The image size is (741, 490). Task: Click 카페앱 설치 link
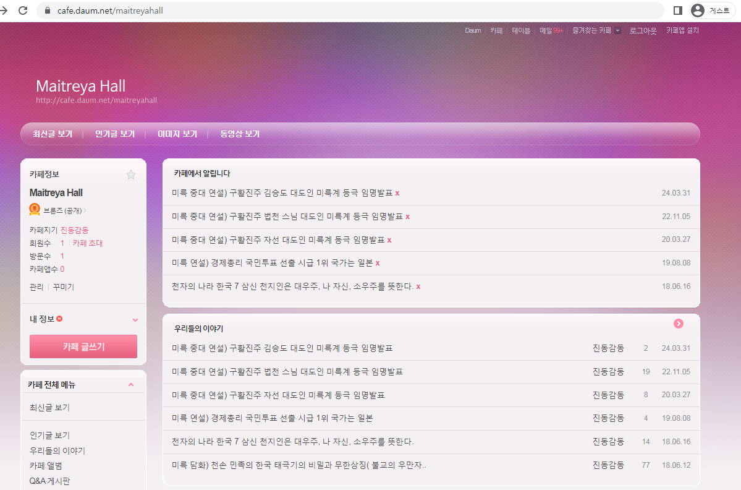pos(682,30)
